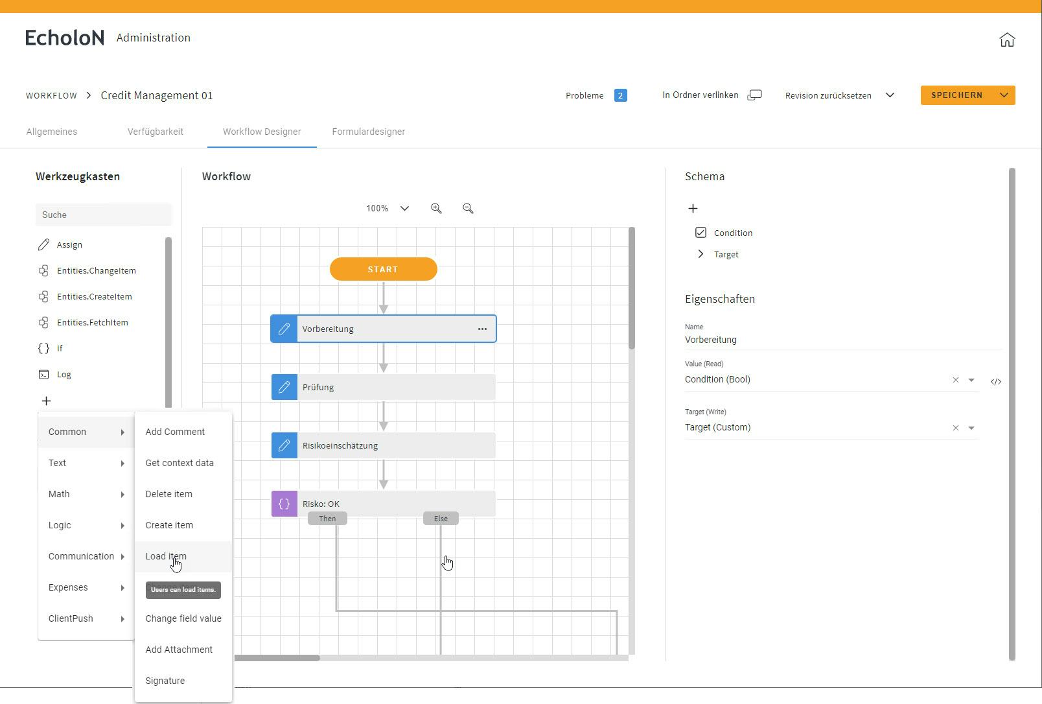Image resolution: width=1042 pixels, height=704 pixels.
Task: Click the Vorbereitung node pencil icon
Action: coord(284,329)
